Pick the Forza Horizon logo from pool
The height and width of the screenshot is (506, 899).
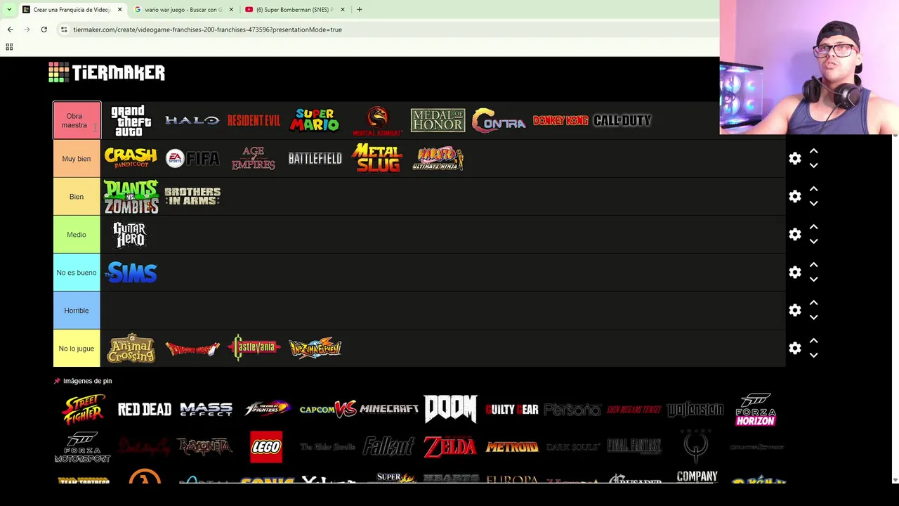756,410
